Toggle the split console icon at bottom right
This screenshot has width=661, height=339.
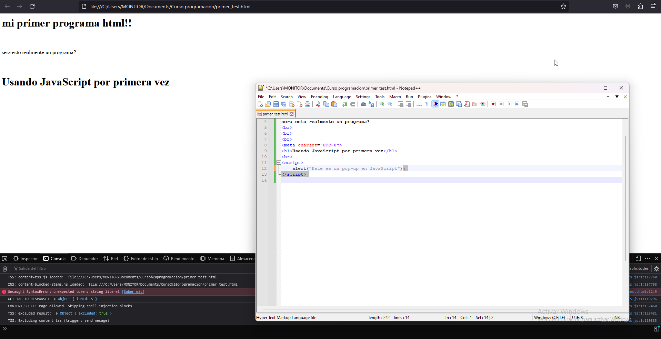click(x=656, y=329)
